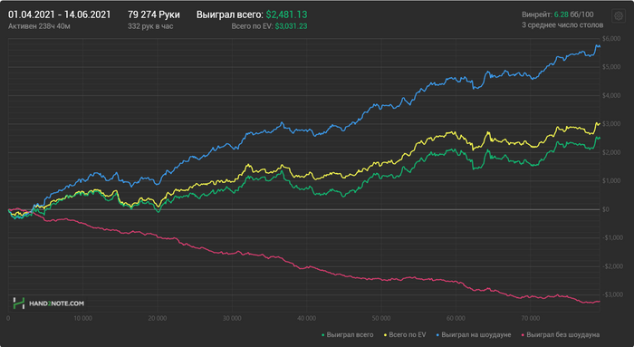The width and height of the screenshot is (634, 347).
Task: Toggle the 'Выиграл всего' legend series
Action: tap(347, 335)
